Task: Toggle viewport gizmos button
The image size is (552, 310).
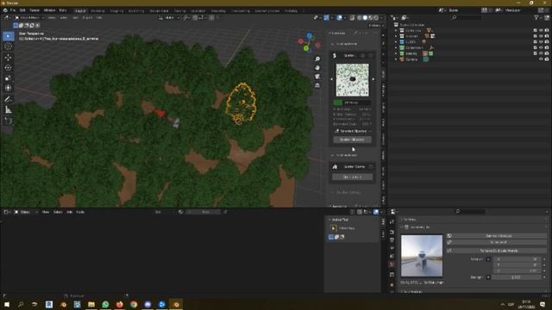Action: 327,17
